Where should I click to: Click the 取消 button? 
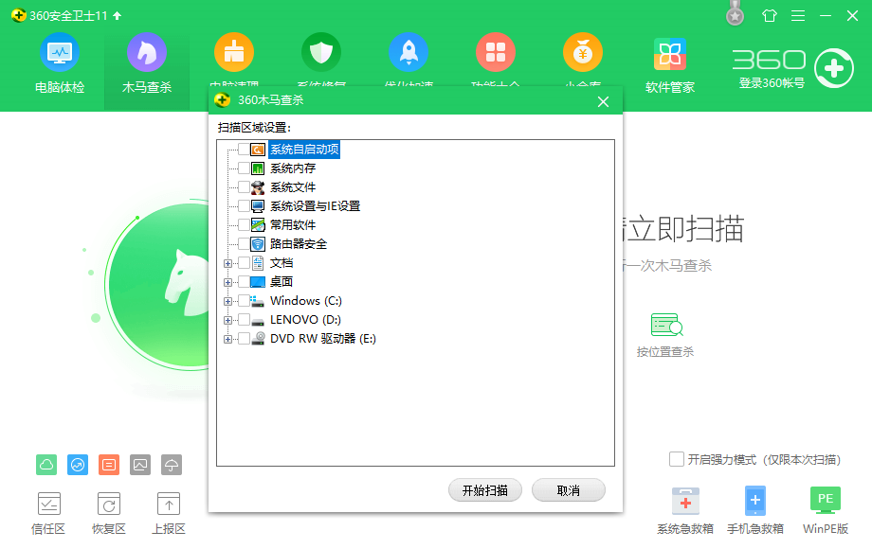569,490
